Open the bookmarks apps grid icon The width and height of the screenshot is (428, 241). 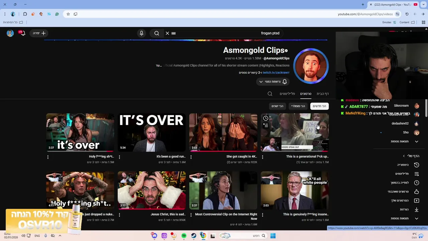pyautogui.click(x=423, y=22)
